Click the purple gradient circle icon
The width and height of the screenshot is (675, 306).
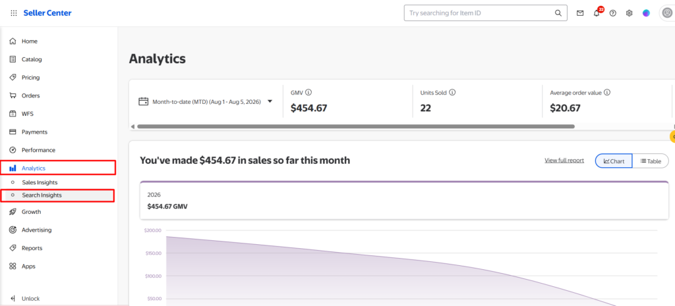646,13
